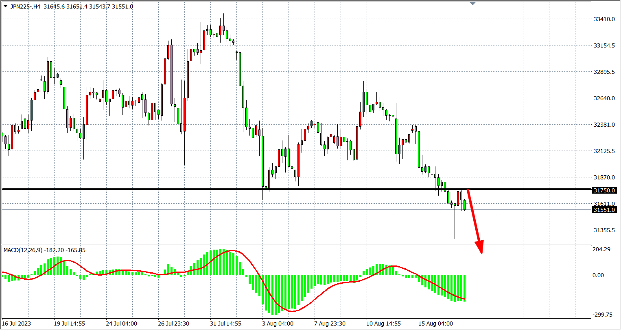Click the JPN225-,H4 chart title text
The width and height of the screenshot is (621, 330).
25,6
